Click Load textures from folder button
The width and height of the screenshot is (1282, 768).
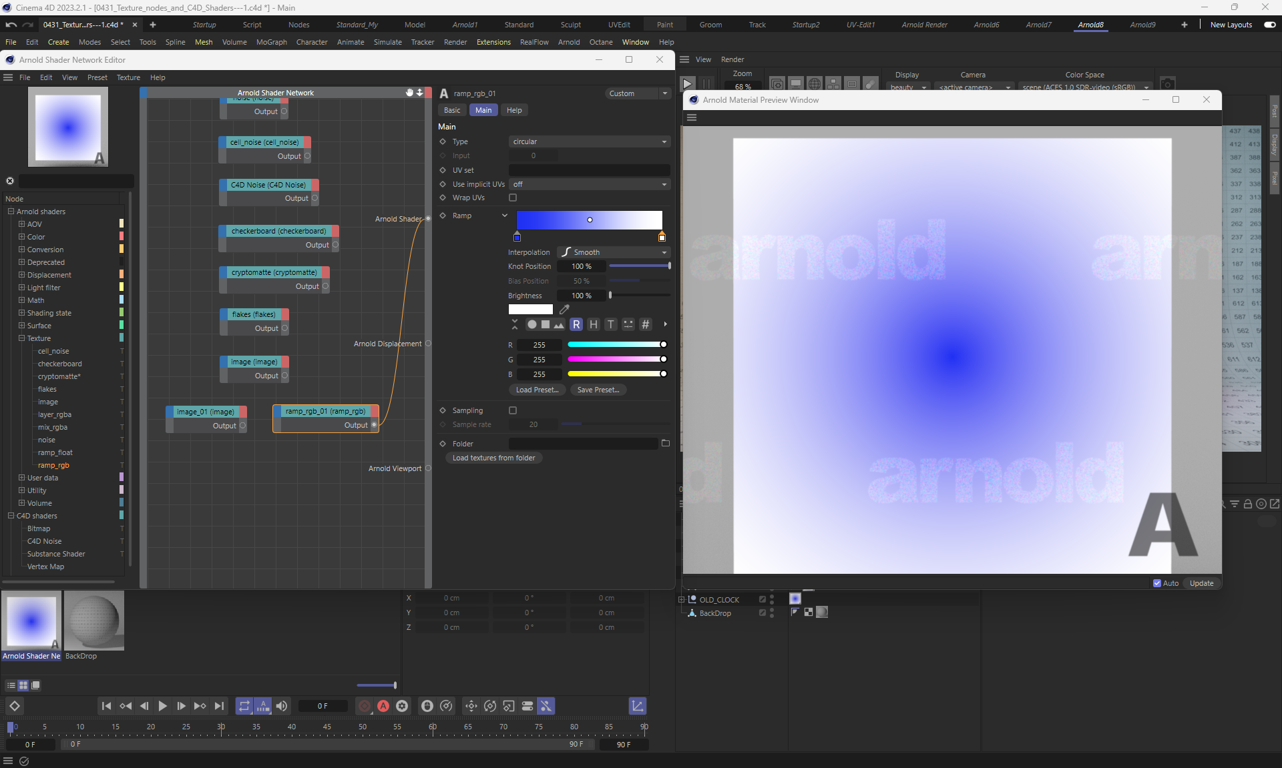(x=493, y=458)
